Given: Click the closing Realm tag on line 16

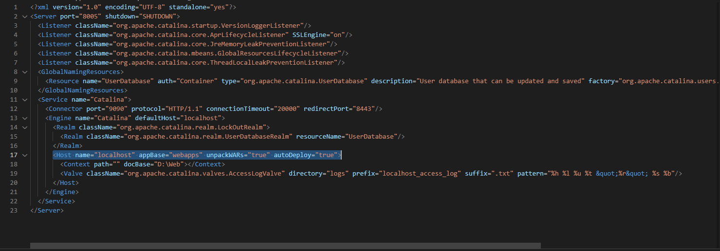Looking at the screenshot, I should tap(68, 145).
